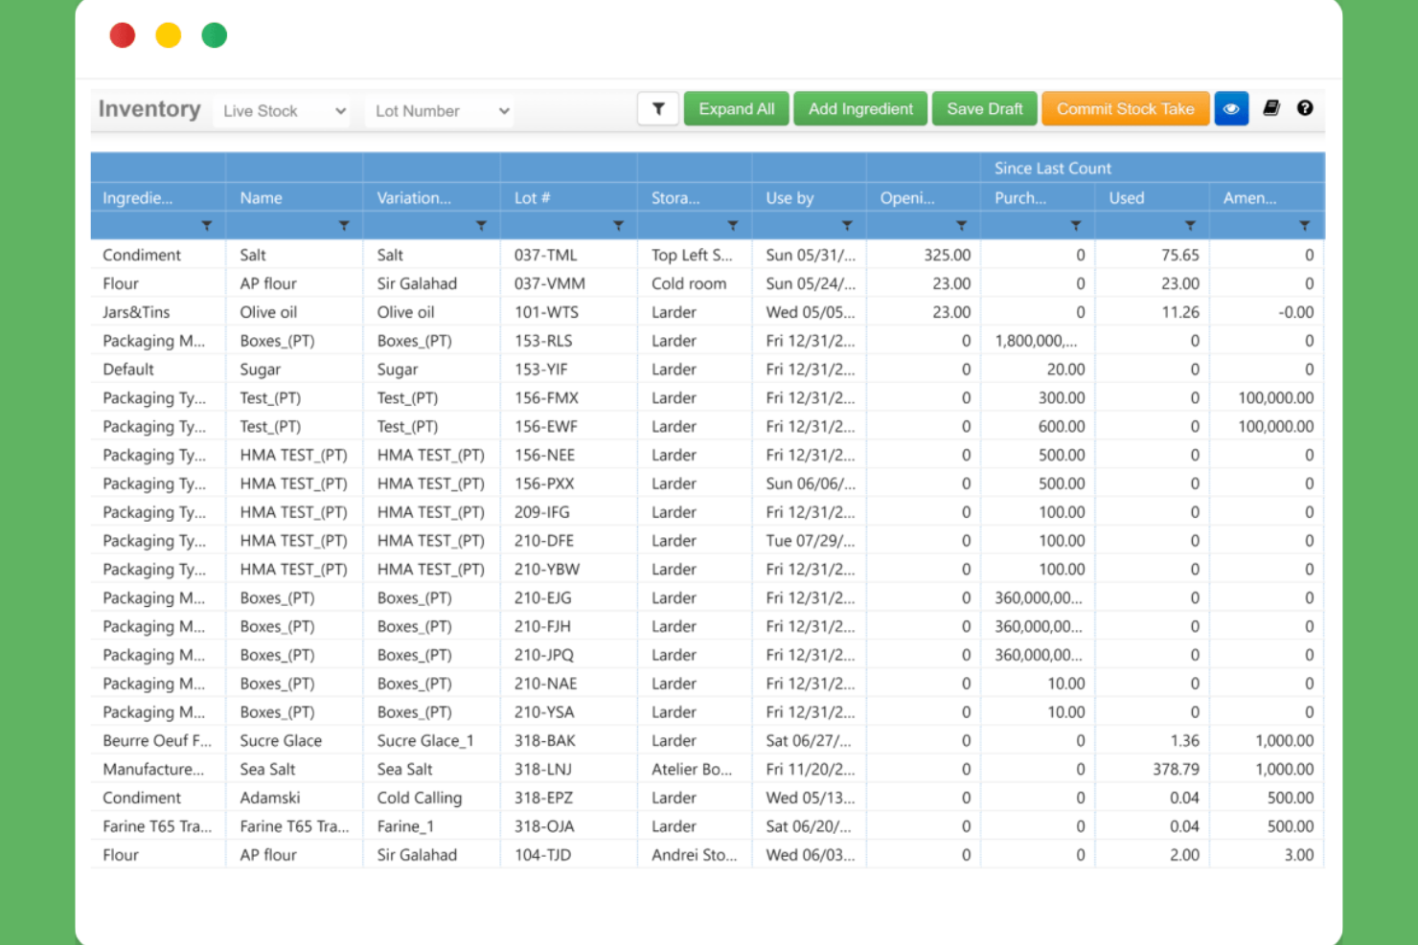
Task: Select lot 210-EJG cell
Action: tap(568, 597)
